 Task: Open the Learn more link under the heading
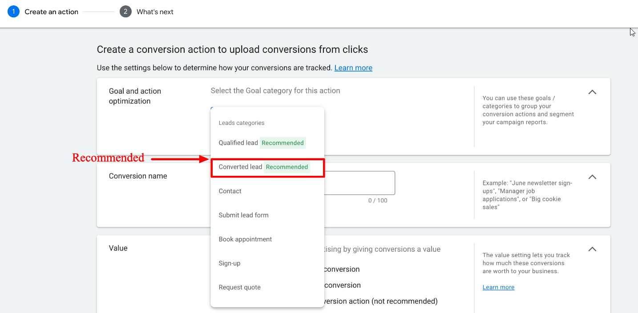click(353, 68)
